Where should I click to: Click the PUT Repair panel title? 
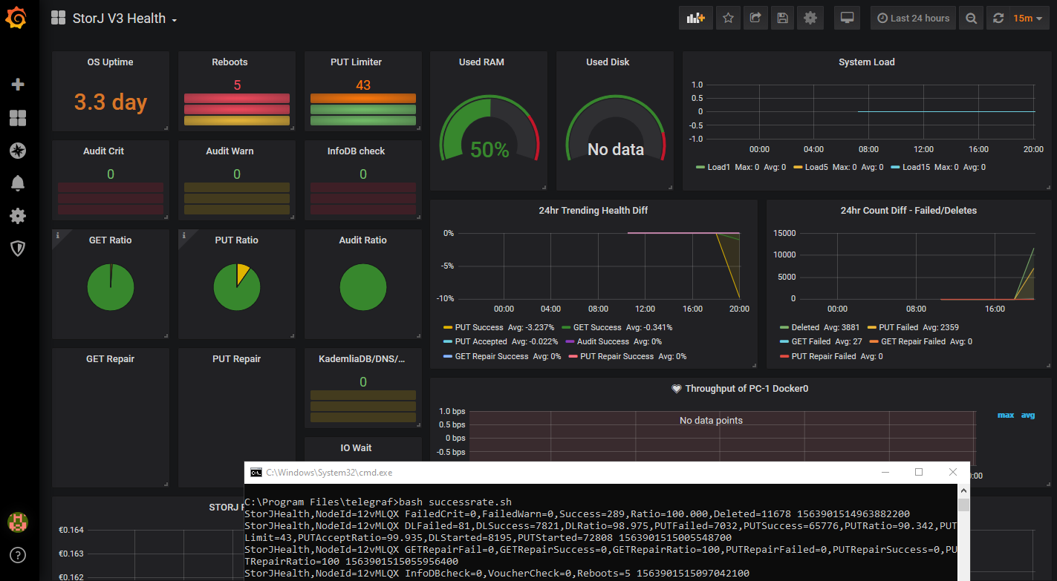(x=236, y=359)
